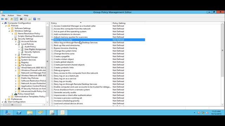The image size is (225, 126).
Task: Open the View menu
Action: [x=19, y=15]
